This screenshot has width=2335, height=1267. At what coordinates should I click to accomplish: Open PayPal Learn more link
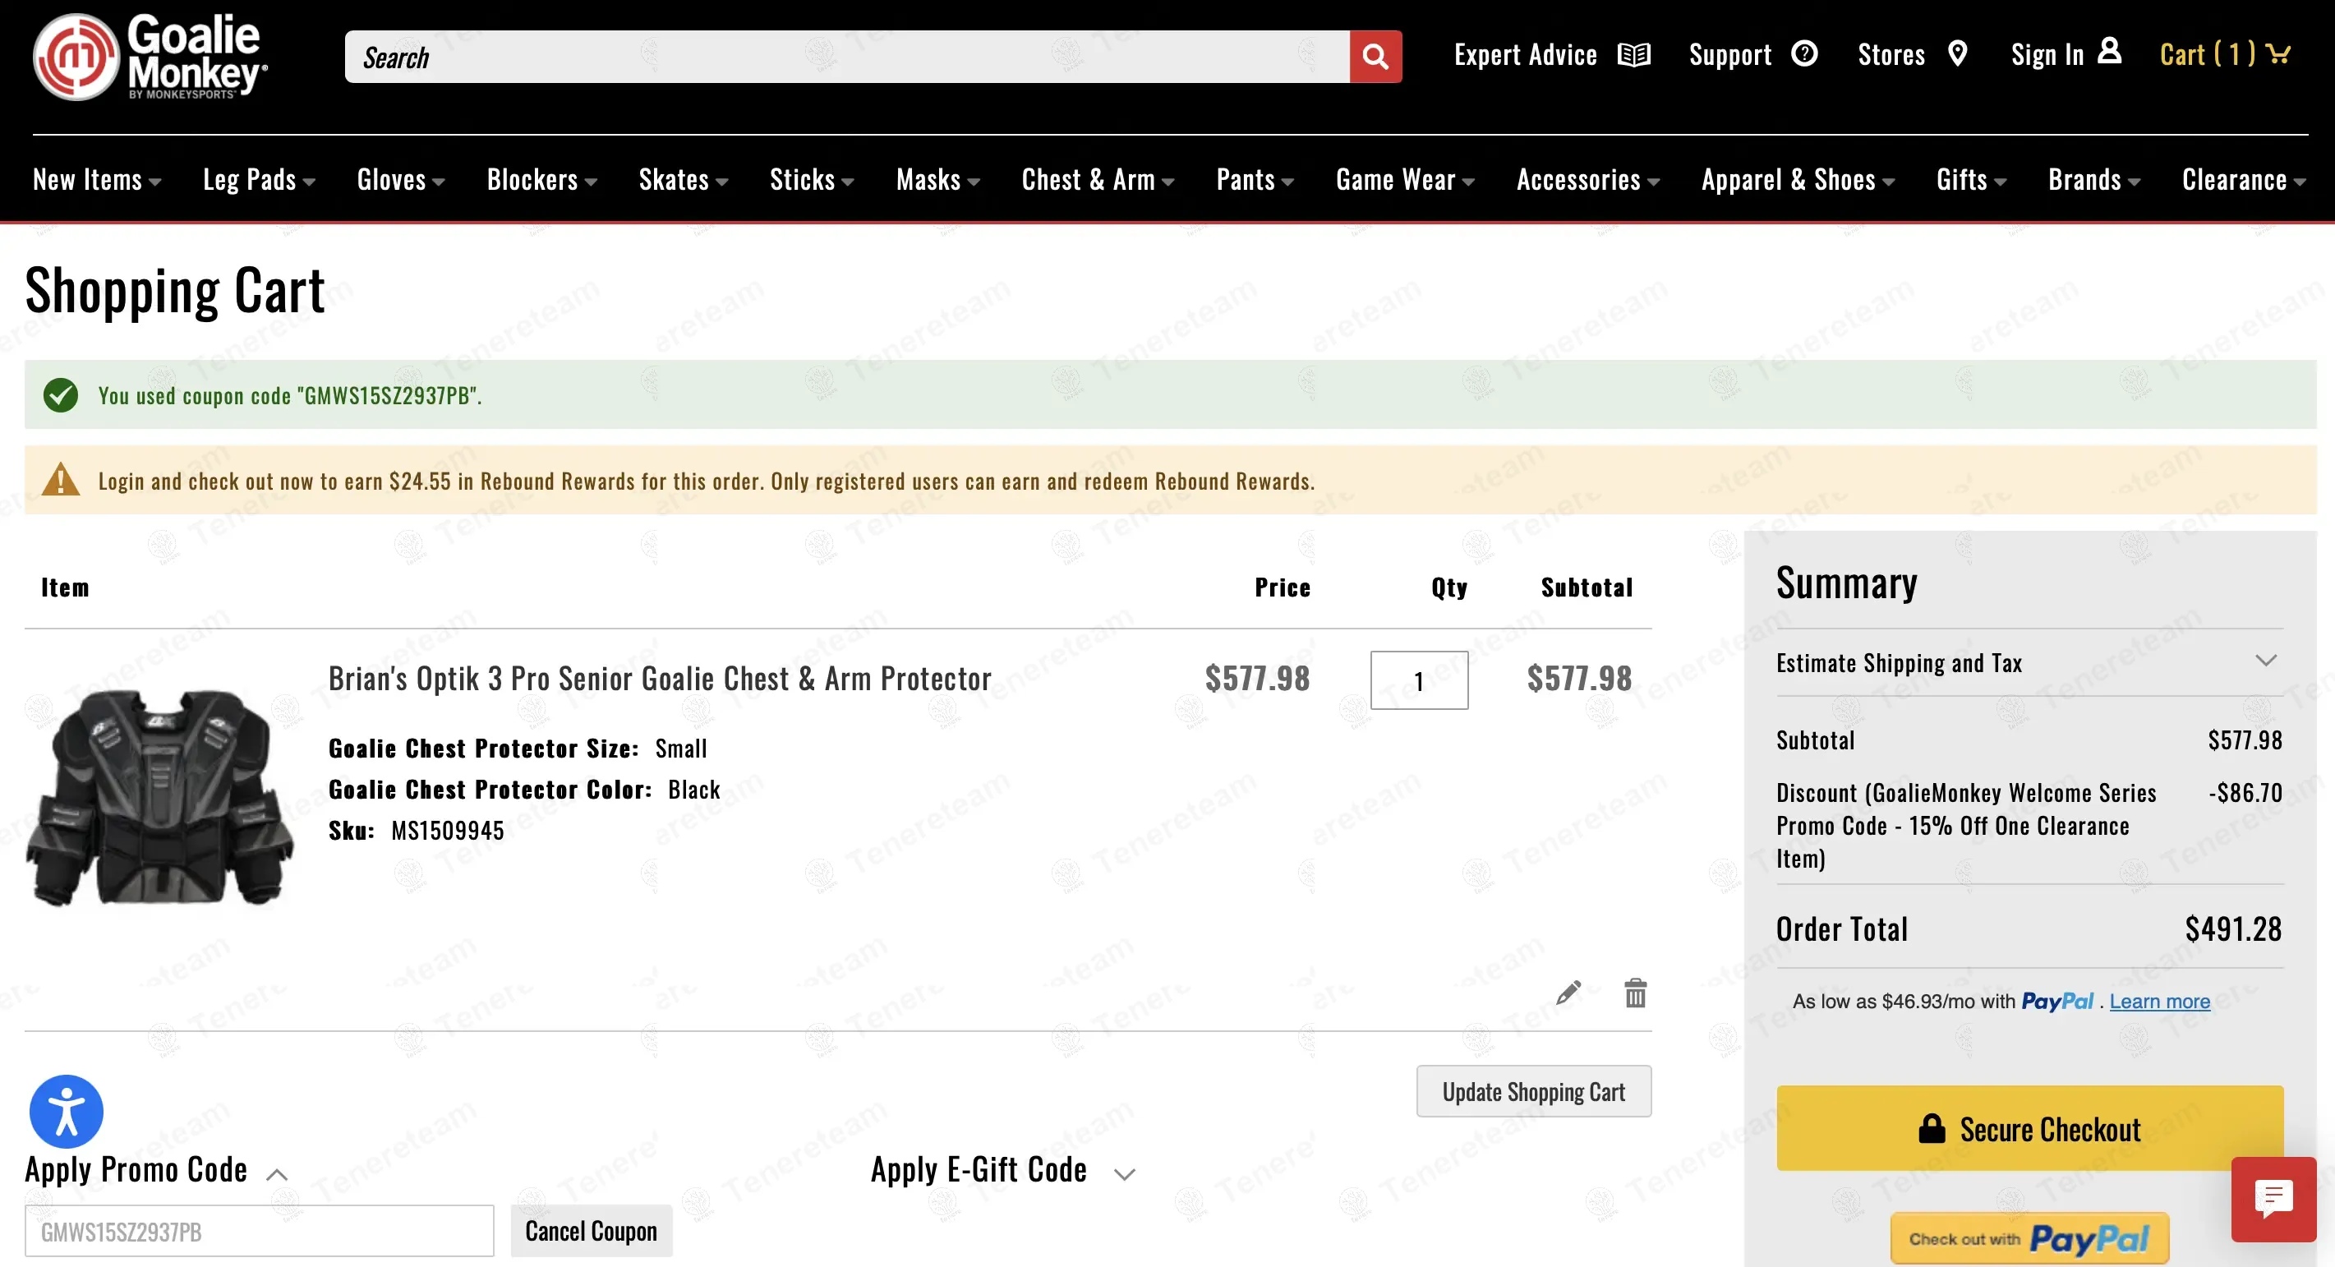click(x=2159, y=1001)
